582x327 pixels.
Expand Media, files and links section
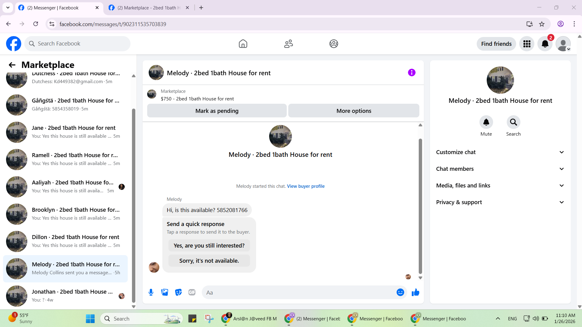(x=500, y=186)
